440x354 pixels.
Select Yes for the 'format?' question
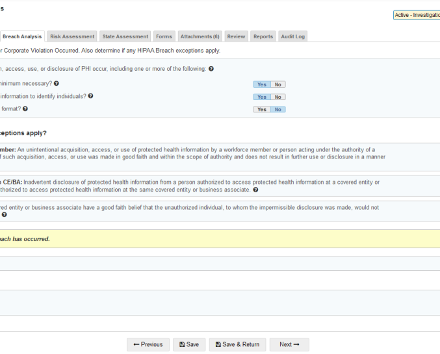[261, 109]
